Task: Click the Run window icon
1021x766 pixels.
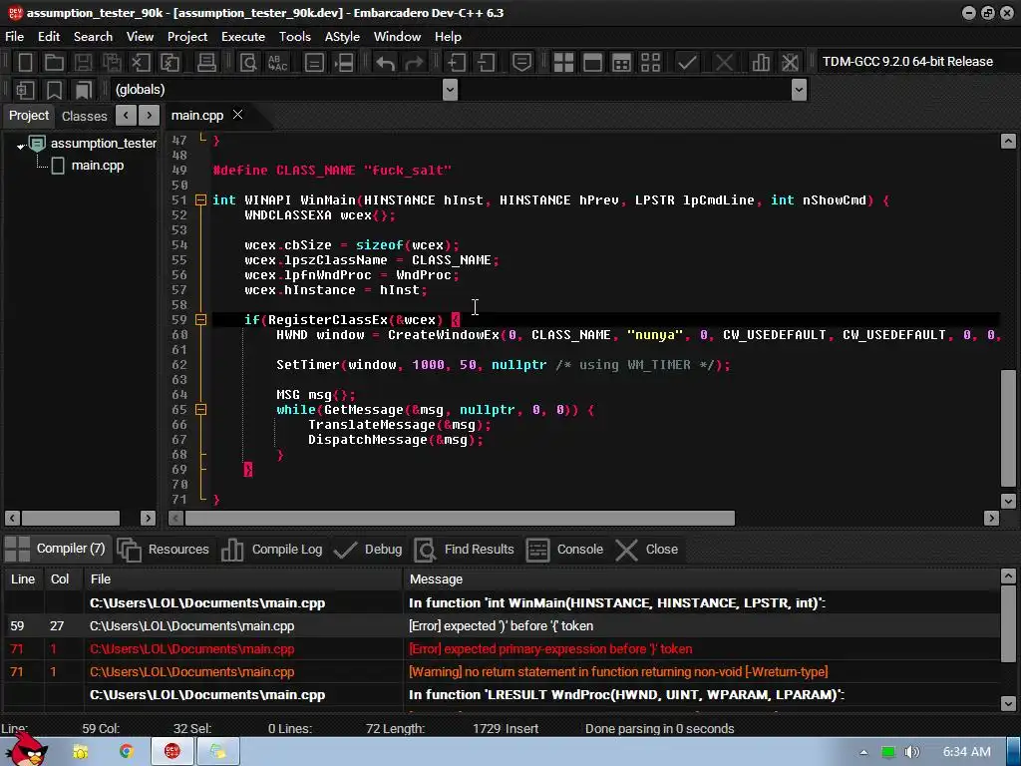Action: (x=592, y=63)
